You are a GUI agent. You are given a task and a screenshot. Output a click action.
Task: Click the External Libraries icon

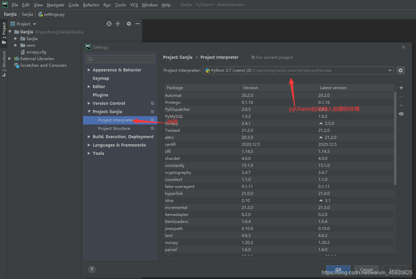coord(16,59)
